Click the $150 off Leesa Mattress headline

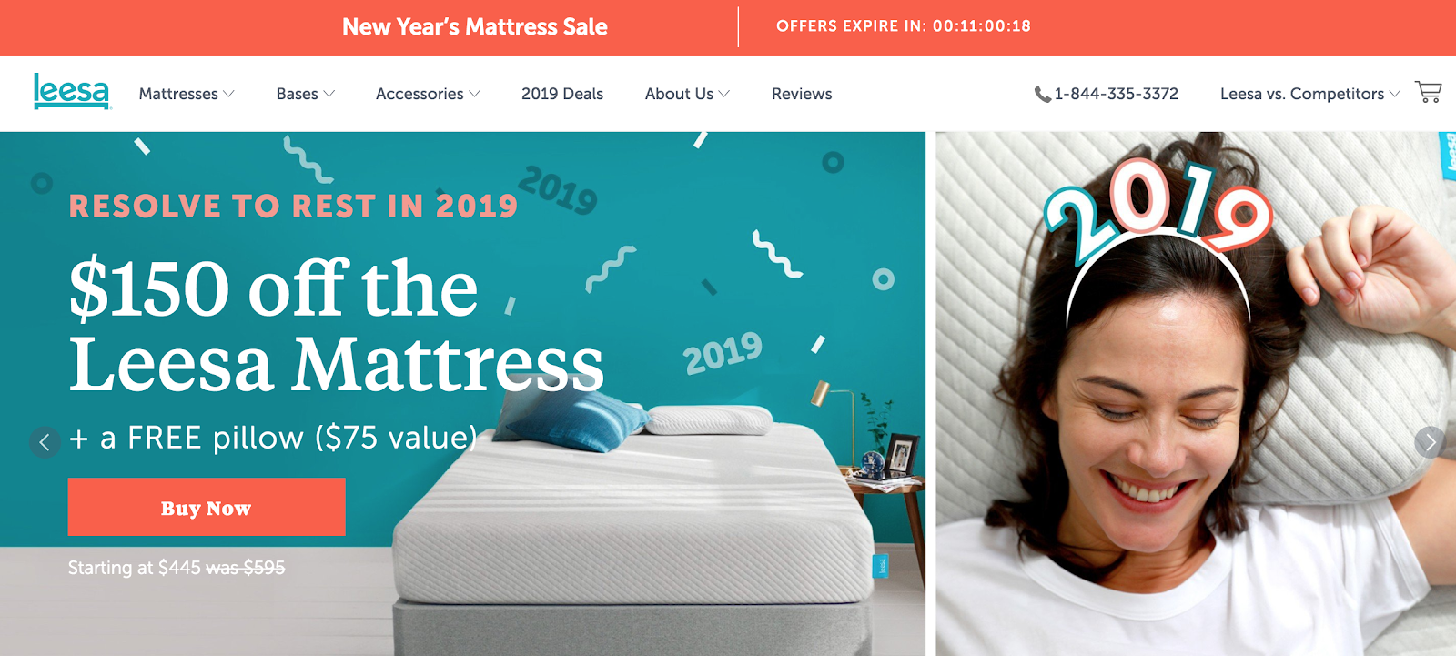coord(337,325)
